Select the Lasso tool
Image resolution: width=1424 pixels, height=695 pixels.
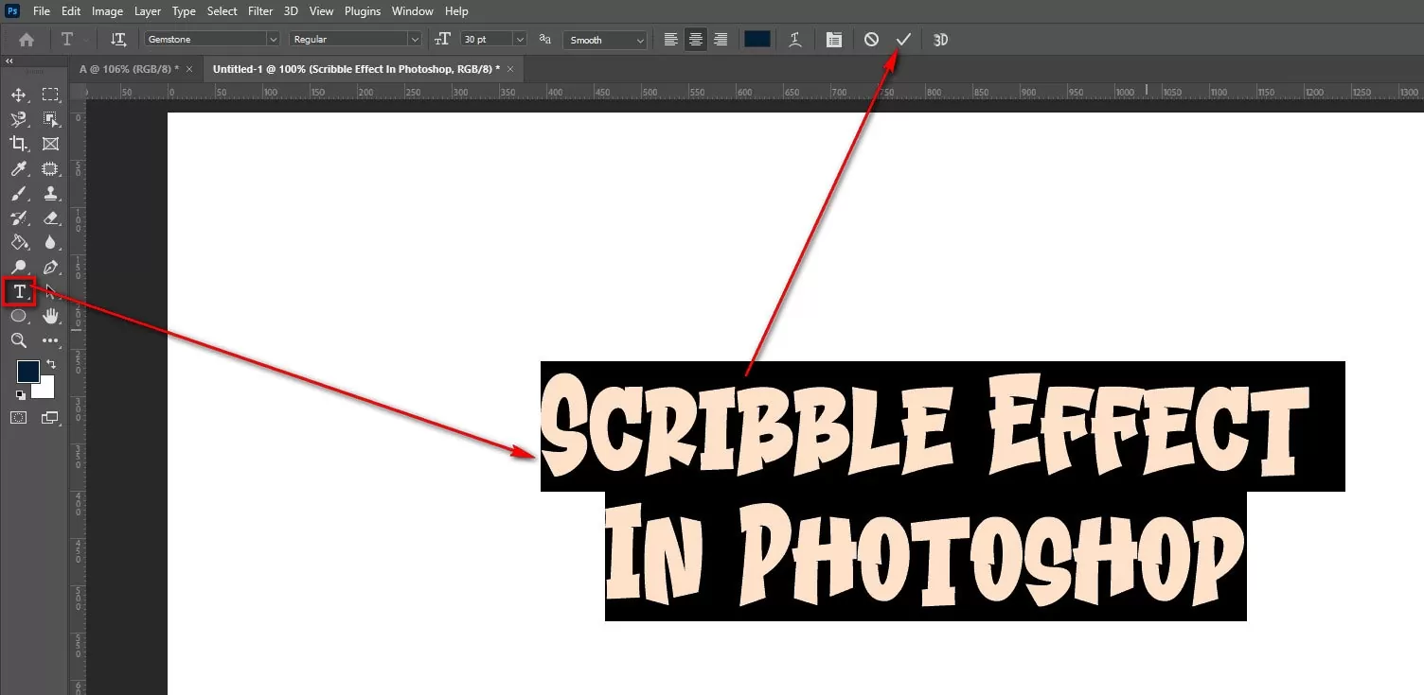pos(18,119)
